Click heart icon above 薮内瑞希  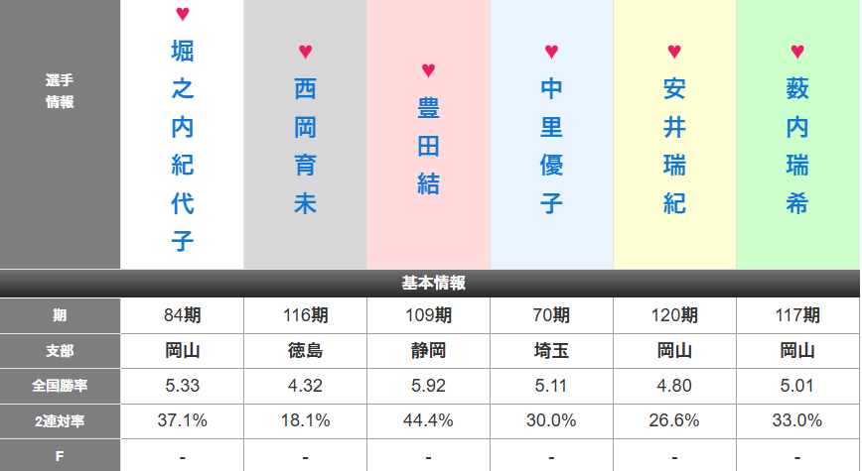pos(797,52)
